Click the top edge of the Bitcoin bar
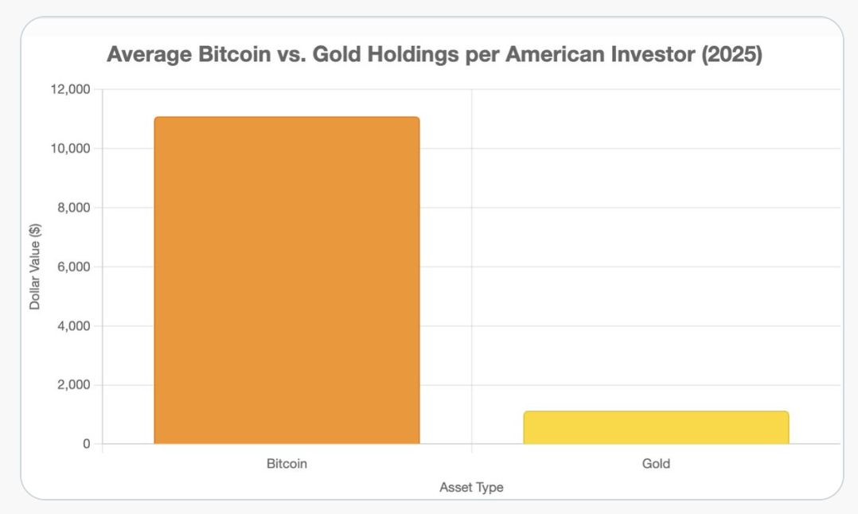858x514 pixels. [x=287, y=117]
